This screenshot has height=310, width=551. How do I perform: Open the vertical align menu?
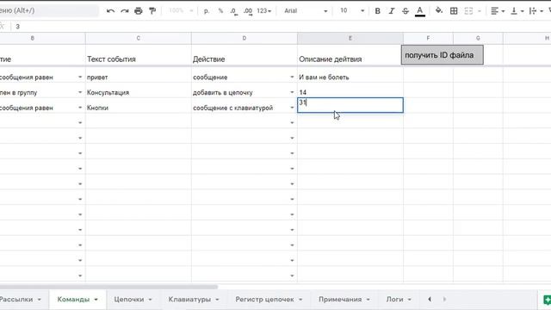517,11
